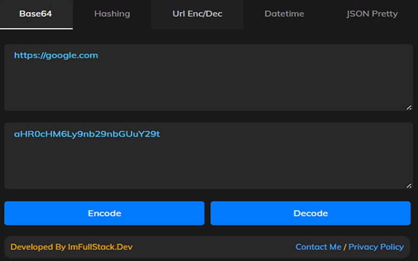The image size is (418, 261).
Task: Click the white underline beneath the Base64 tab
Action: (x=36, y=29)
